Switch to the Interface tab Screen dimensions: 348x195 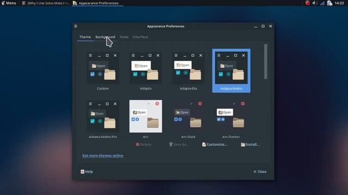point(140,37)
